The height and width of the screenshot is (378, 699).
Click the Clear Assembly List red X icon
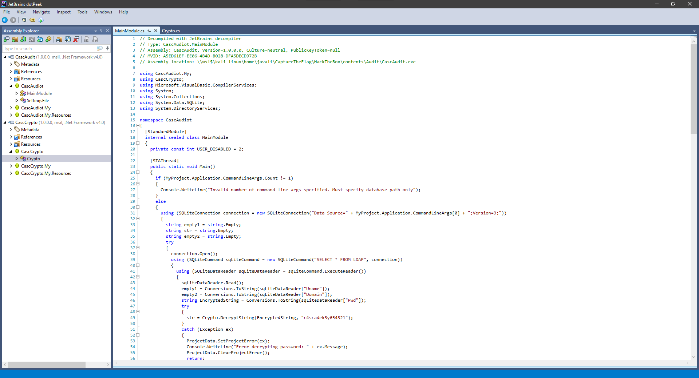(76, 39)
